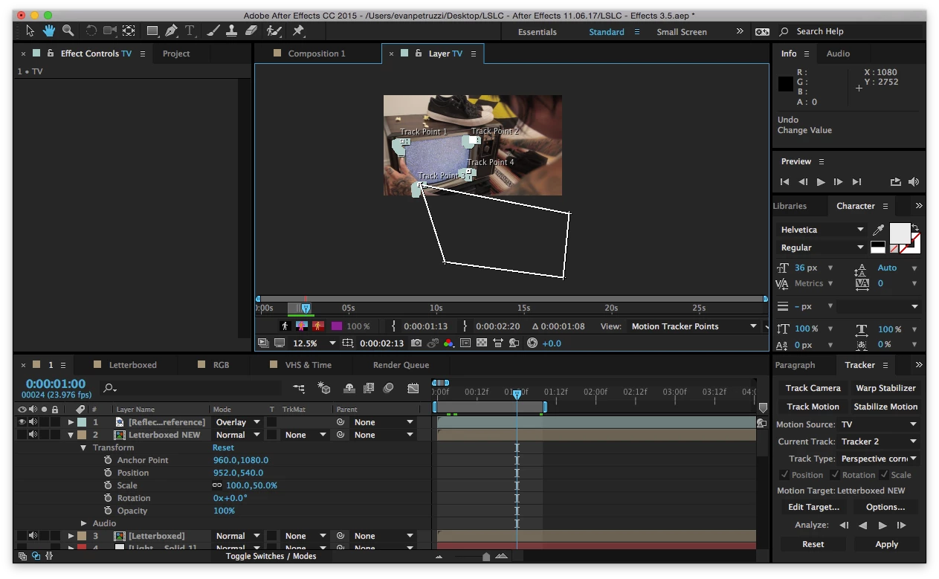Viewport: 939px width, 579px height.
Task: Toggle the Scale checkbox in Tracker
Action: pyautogui.click(x=884, y=475)
